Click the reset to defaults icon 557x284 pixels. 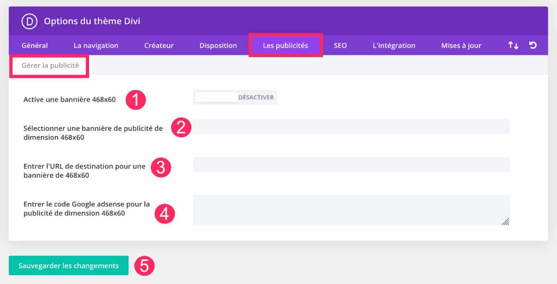[x=533, y=45]
